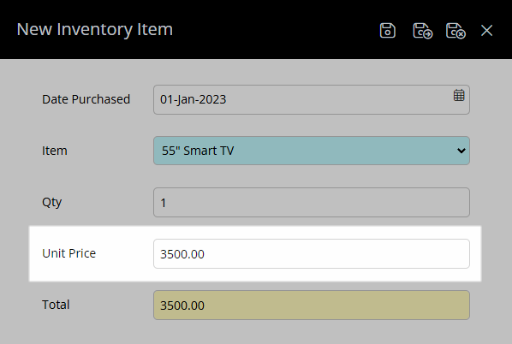Viewport: 512px width, 344px height.
Task: Click the Date Purchased label
Action: 86,99
